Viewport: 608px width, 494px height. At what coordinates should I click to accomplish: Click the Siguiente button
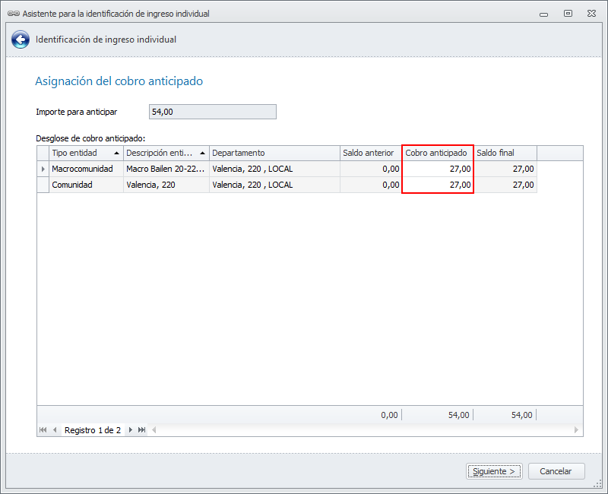pos(494,471)
